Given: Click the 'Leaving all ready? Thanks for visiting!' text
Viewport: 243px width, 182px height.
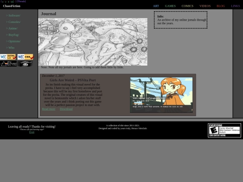Looking at the screenshot, I should point(32,127).
